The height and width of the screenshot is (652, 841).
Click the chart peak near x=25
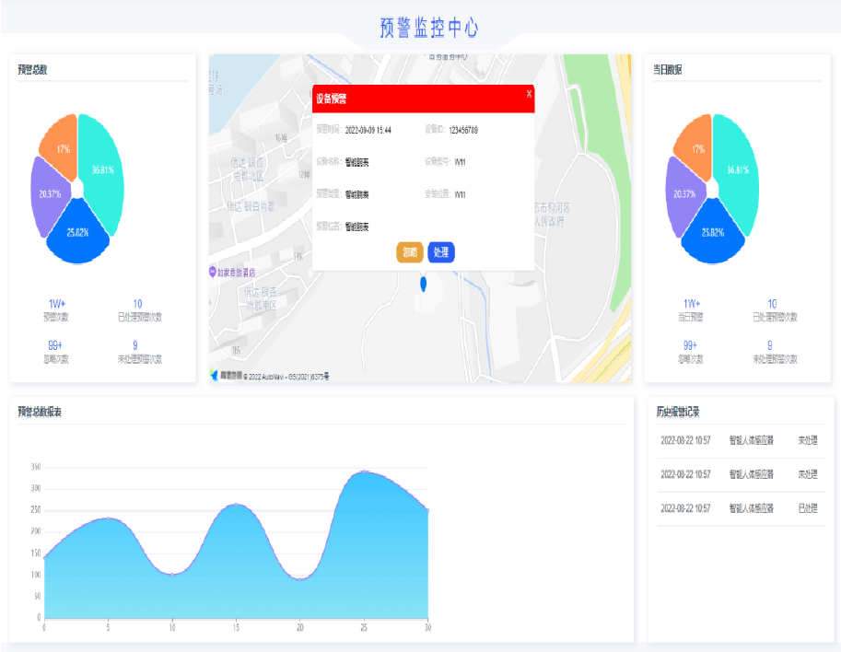[366, 472]
